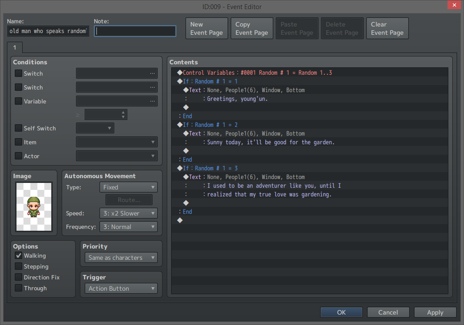Open the Variable ellipsis selection dialog
This screenshot has width=464, height=325.
click(x=152, y=101)
